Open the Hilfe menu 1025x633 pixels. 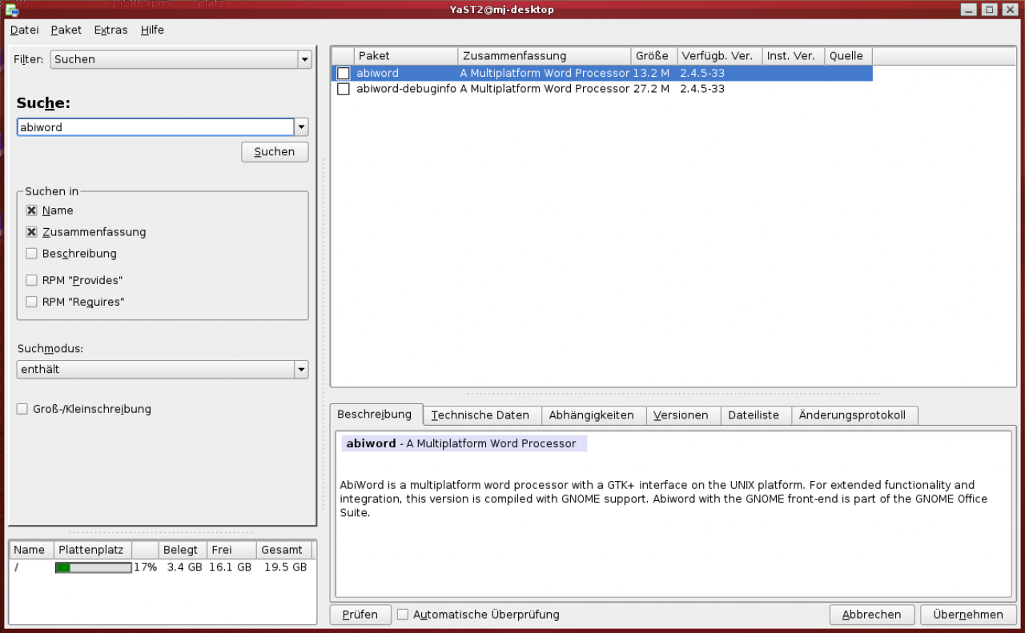[x=152, y=30]
